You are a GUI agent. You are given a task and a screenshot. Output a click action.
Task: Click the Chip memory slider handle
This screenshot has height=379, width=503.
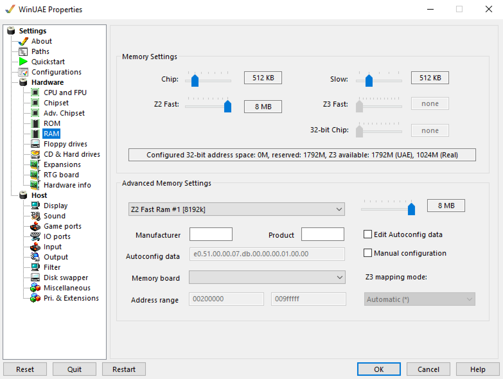195,80
